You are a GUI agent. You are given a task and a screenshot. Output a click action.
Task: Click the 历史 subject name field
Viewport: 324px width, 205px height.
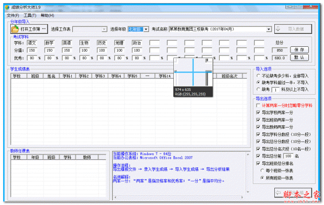(x=102, y=43)
